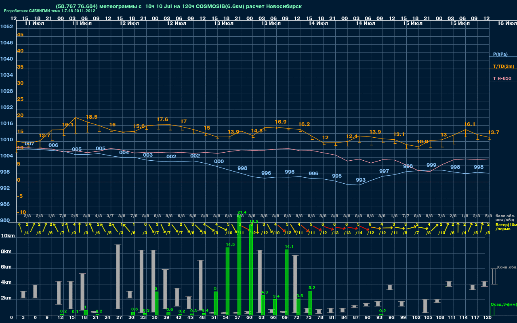Click the 1040 pressure axis label

coord(6,59)
